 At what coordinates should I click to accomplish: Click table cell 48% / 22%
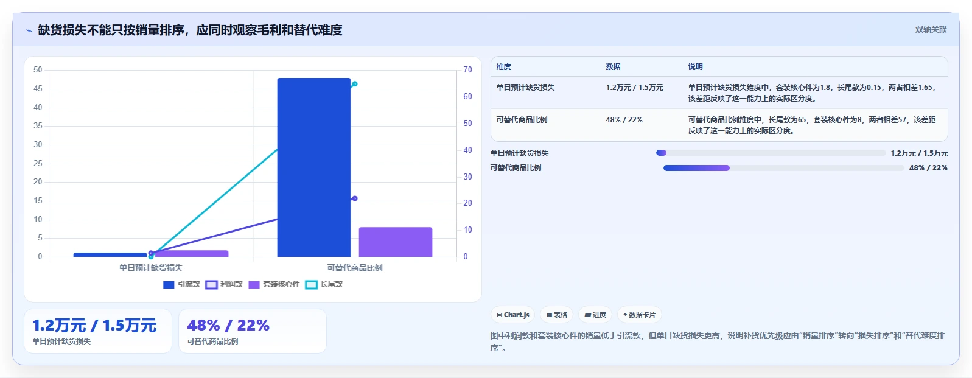point(624,120)
